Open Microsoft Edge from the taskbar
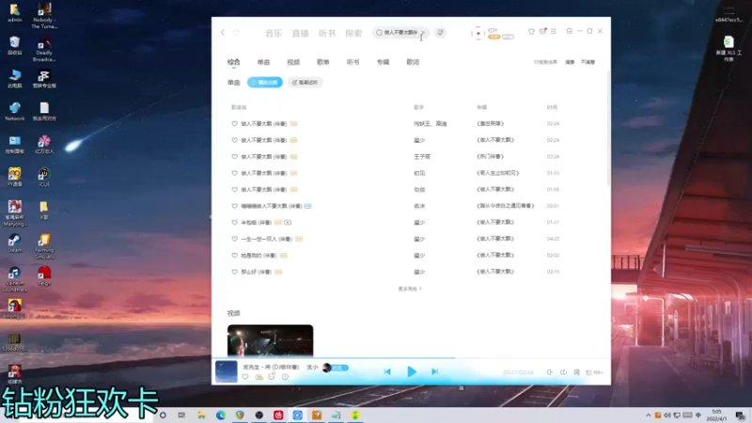This screenshot has height=423, width=752. [221, 415]
